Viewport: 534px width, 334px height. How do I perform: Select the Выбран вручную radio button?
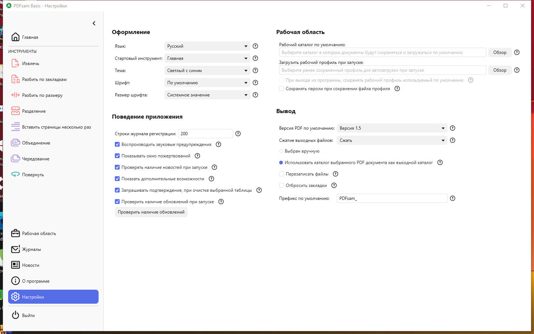(x=281, y=151)
